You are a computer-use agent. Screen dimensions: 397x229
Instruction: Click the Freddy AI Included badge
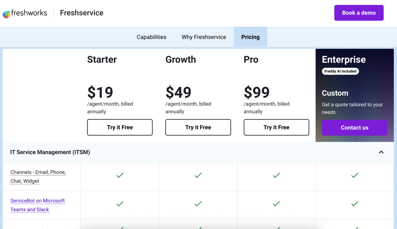tap(340, 71)
